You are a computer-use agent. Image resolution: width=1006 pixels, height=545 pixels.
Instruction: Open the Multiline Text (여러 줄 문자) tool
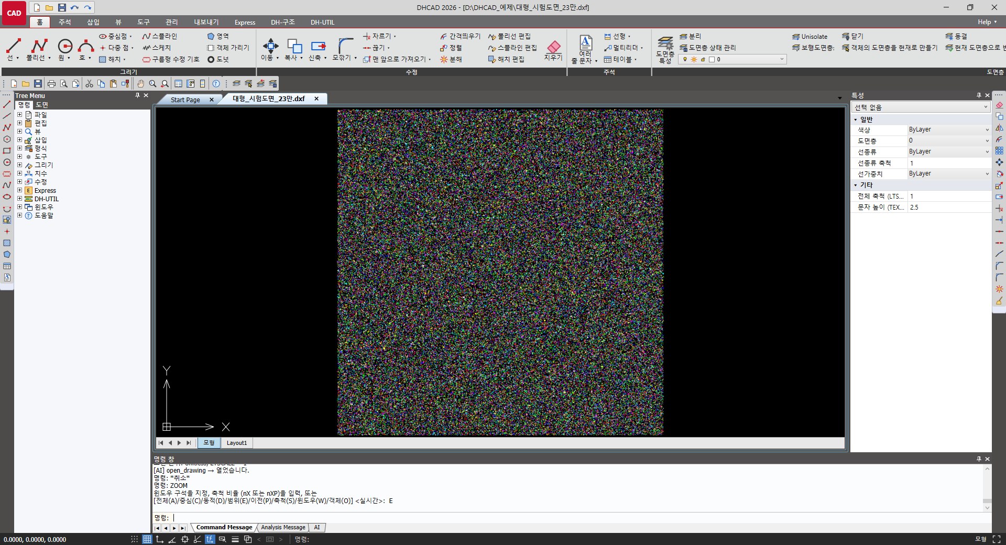pyautogui.click(x=585, y=49)
